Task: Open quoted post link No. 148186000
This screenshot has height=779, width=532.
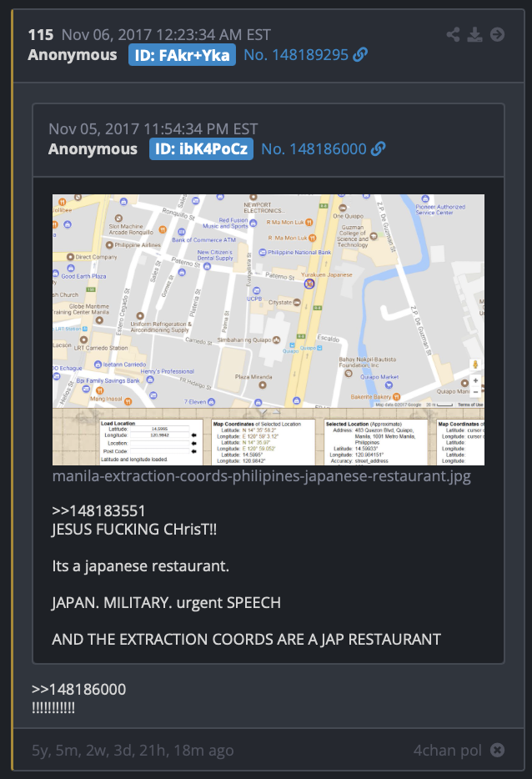Action: click(314, 148)
